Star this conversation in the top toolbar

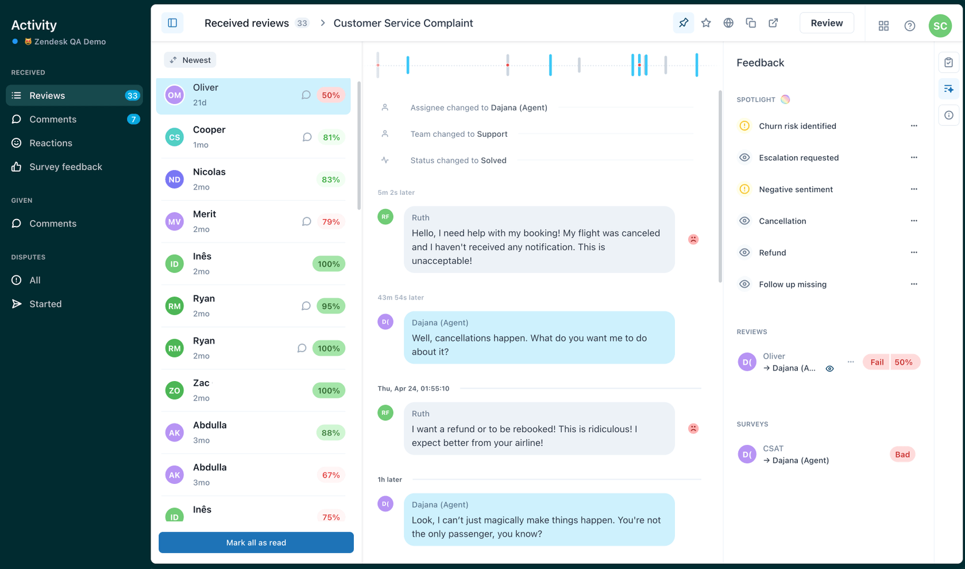(705, 23)
